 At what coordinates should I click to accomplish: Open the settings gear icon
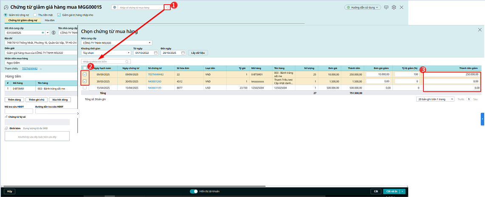394,7
